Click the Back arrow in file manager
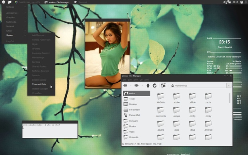Screen dimensions: 248x155 click(125, 85)
